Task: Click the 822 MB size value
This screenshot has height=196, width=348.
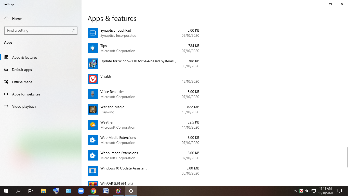Action: pos(193,107)
